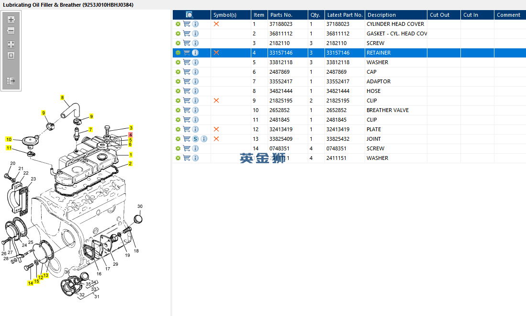Click description CAP
Screen dimensions: 526x316
(x=371, y=72)
